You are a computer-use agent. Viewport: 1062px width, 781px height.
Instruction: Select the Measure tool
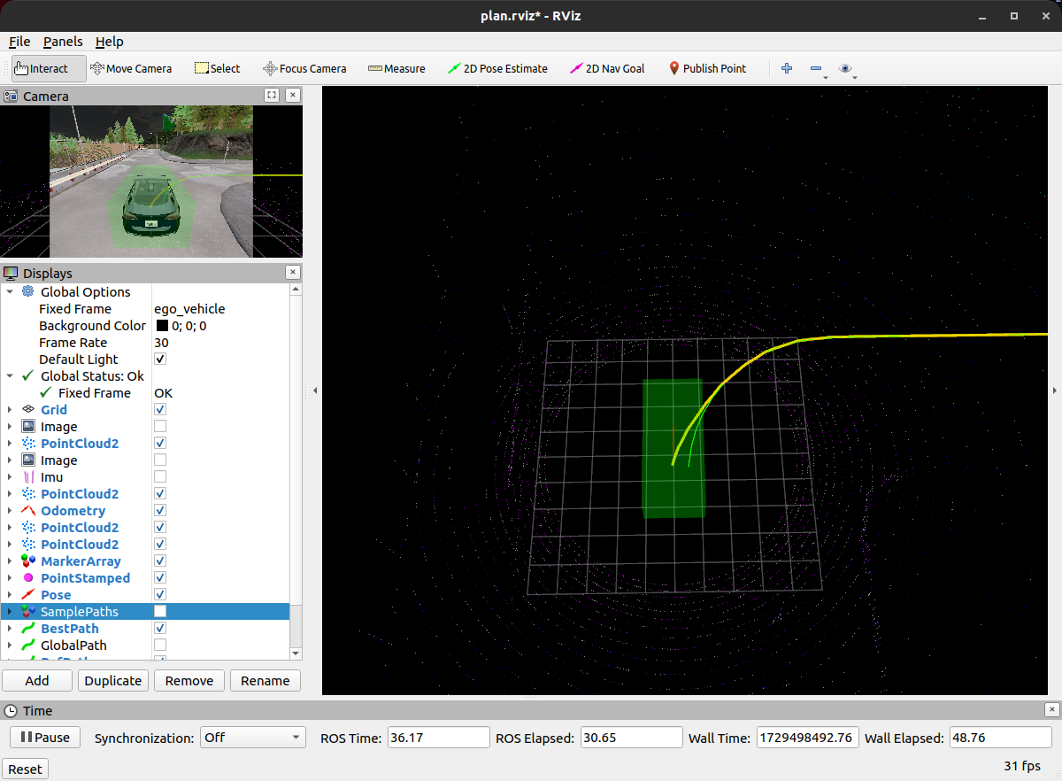396,68
